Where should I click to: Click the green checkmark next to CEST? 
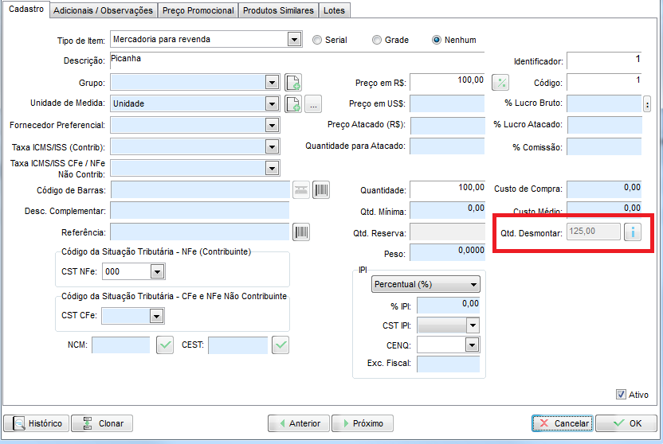pyautogui.click(x=280, y=345)
